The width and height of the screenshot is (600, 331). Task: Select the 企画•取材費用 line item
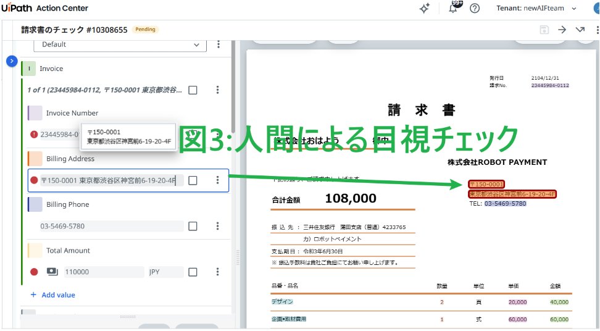click(289, 319)
